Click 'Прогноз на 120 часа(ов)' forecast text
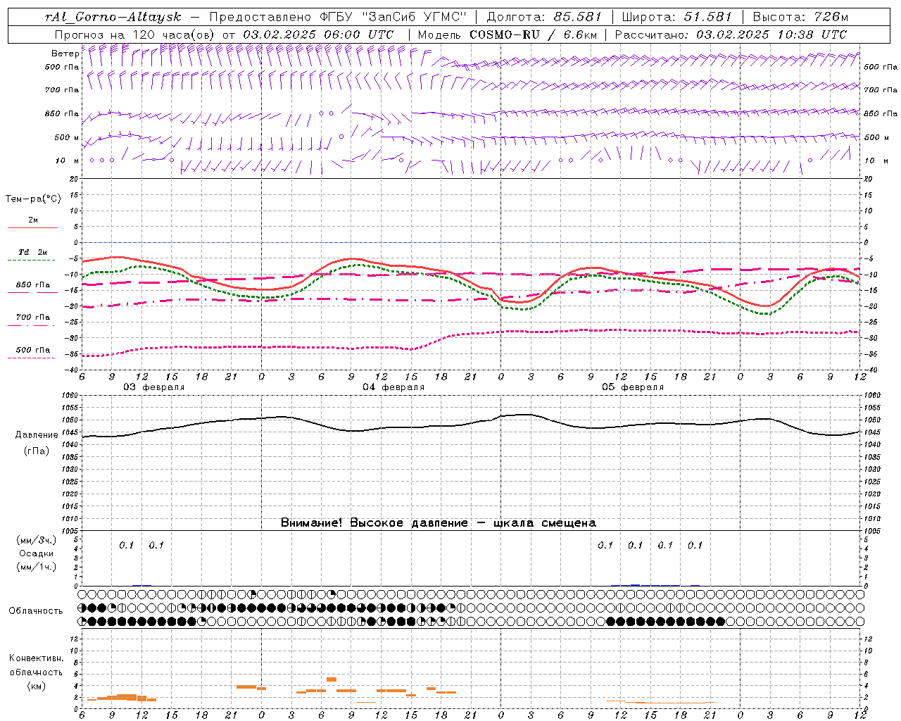Viewport: 901px width, 721px height. pyautogui.click(x=135, y=35)
